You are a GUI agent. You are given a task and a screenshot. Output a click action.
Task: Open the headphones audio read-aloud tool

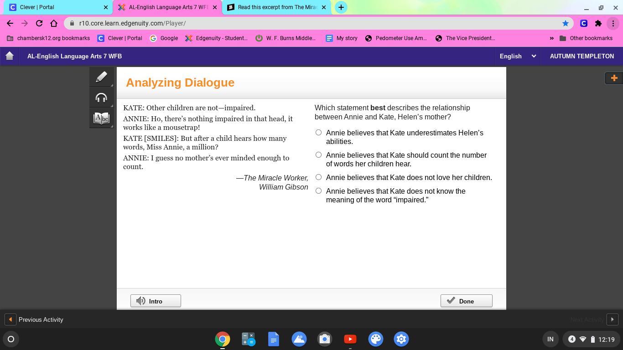(101, 98)
